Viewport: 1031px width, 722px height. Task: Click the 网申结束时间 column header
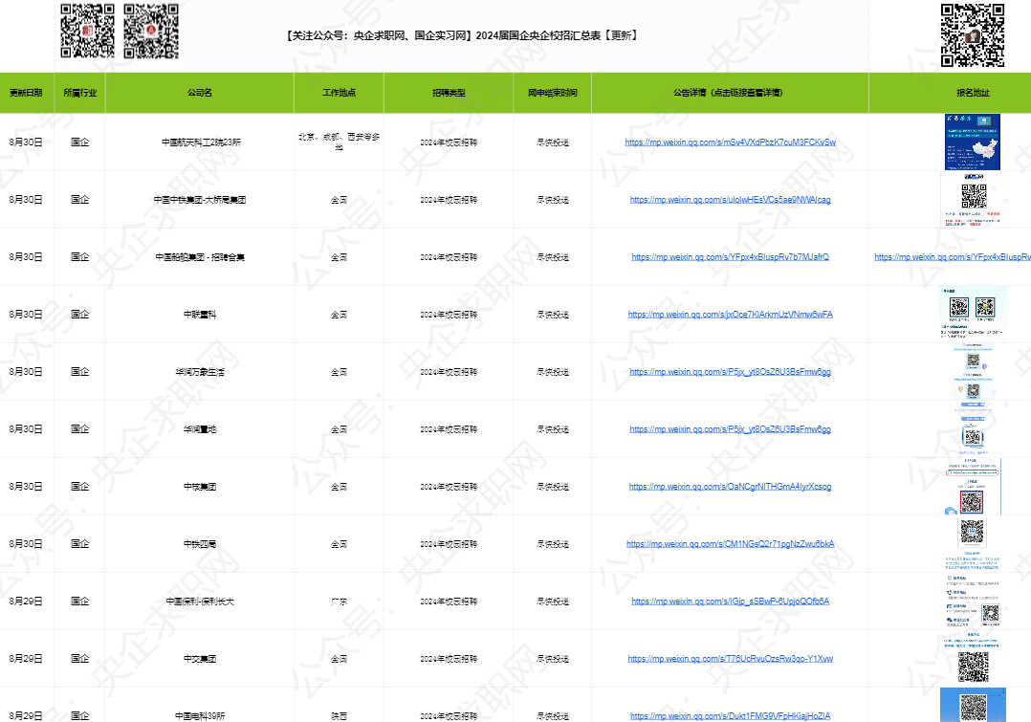click(x=553, y=93)
